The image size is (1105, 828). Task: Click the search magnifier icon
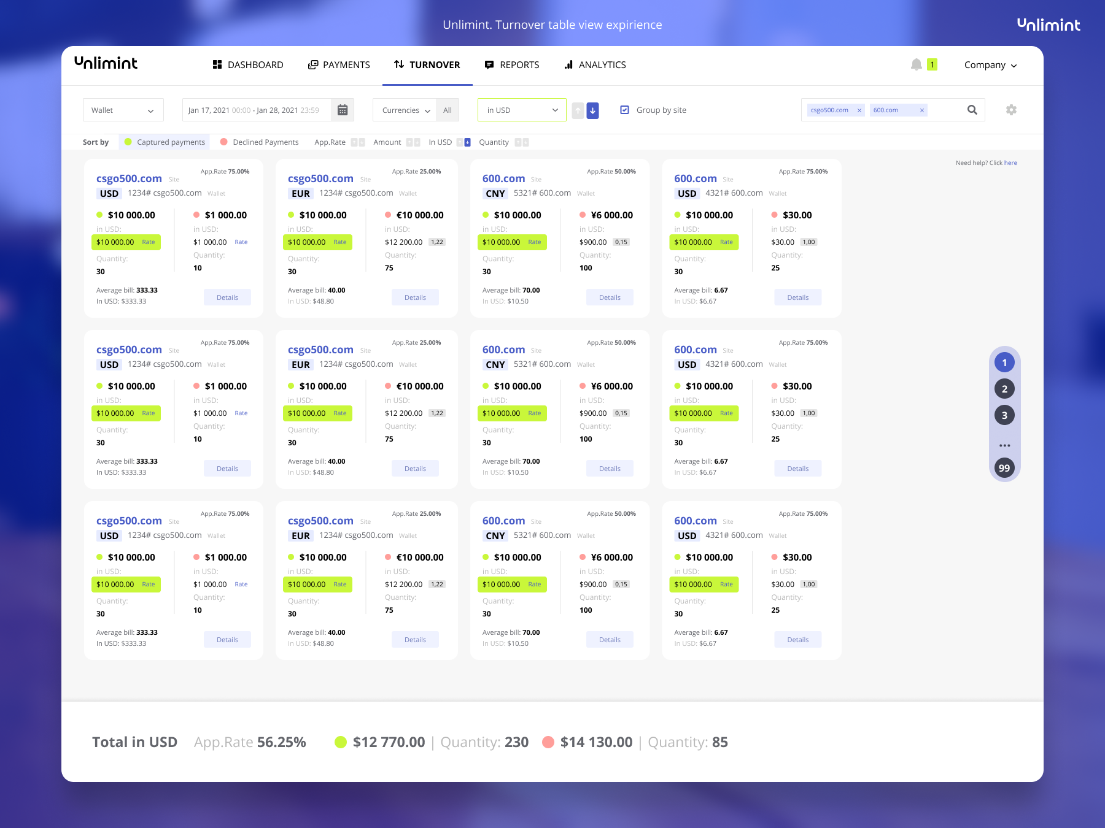tap(972, 110)
